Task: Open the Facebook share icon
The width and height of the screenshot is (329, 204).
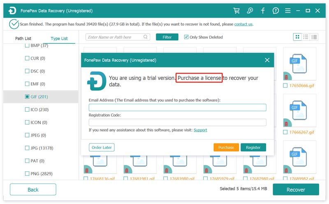Action: (x=263, y=11)
